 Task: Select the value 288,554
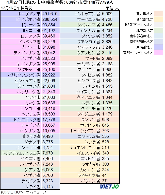pyautogui.click(x=50, y=19)
